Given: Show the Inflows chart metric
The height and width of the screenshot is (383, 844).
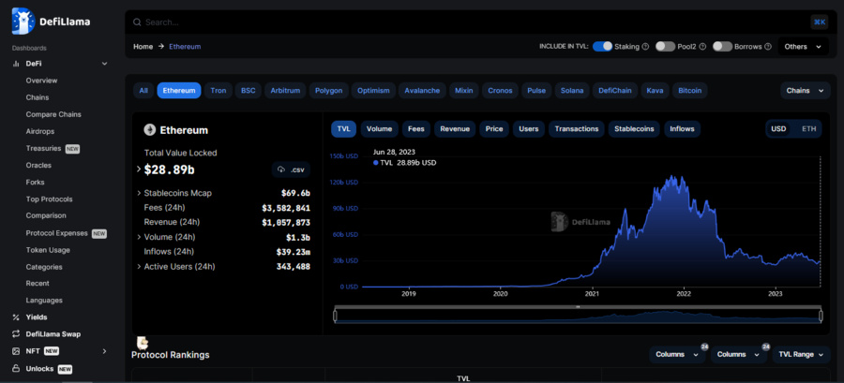Looking at the screenshot, I should click(x=682, y=129).
